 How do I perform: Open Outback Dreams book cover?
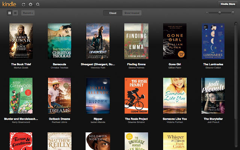click(59, 96)
